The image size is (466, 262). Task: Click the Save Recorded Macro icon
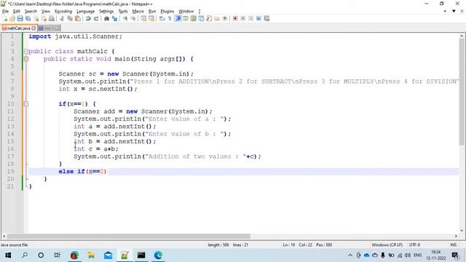(266, 18)
